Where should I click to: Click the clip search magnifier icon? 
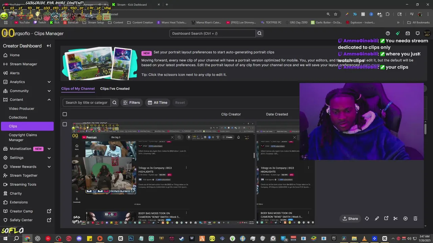click(115, 103)
